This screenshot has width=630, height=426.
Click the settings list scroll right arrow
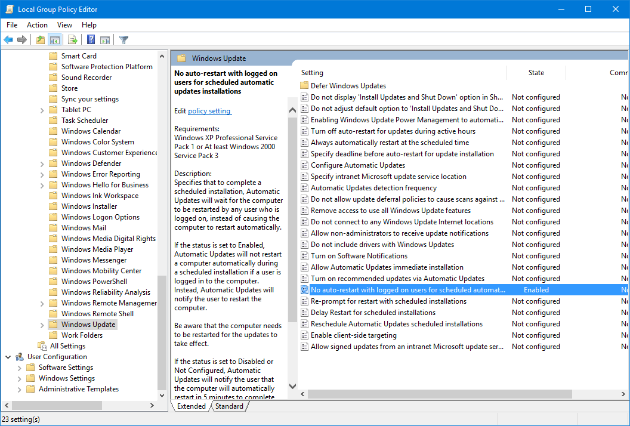click(x=623, y=394)
